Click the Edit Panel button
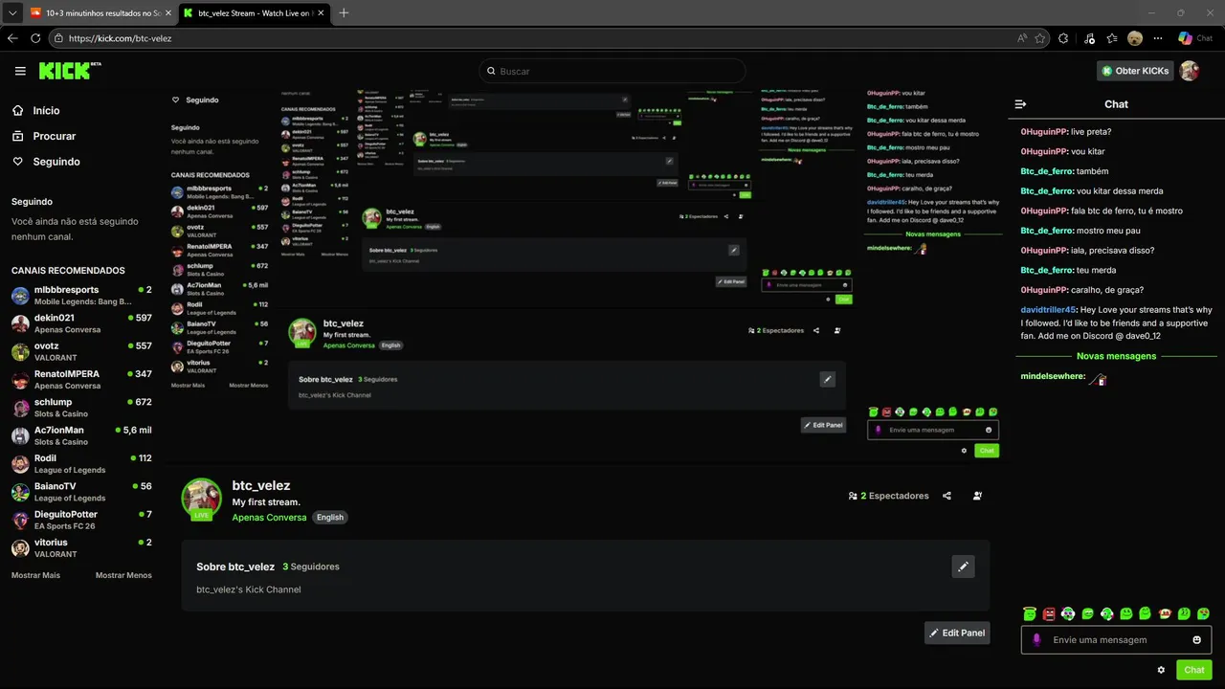 point(957,633)
